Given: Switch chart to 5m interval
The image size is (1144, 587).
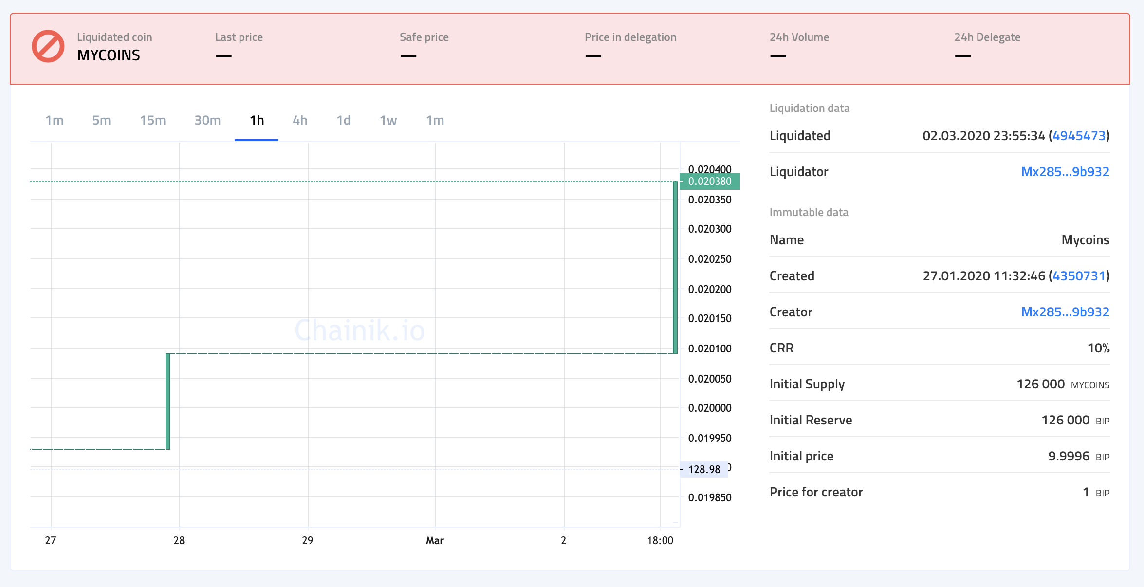Looking at the screenshot, I should pyautogui.click(x=101, y=120).
